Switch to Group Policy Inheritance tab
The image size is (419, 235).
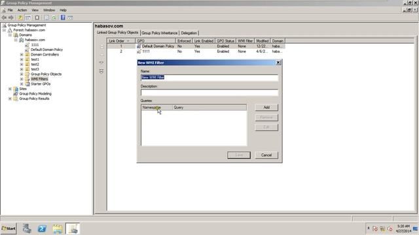click(x=160, y=33)
